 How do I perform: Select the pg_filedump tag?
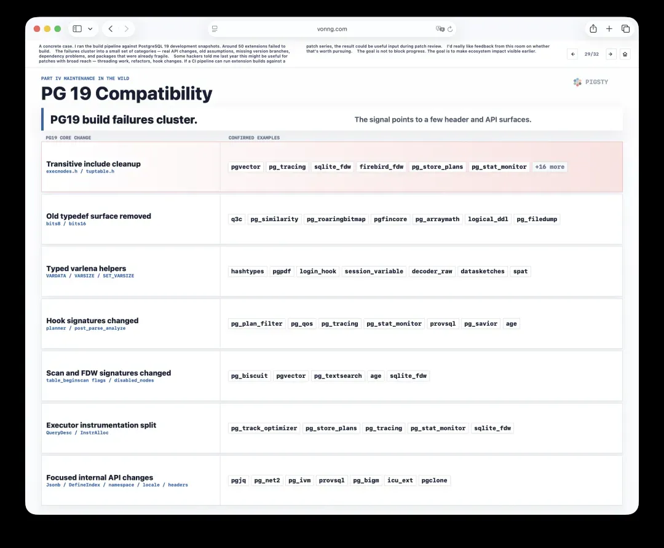point(537,219)
